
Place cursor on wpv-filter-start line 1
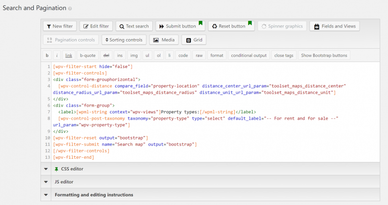(x=93, y=67)
